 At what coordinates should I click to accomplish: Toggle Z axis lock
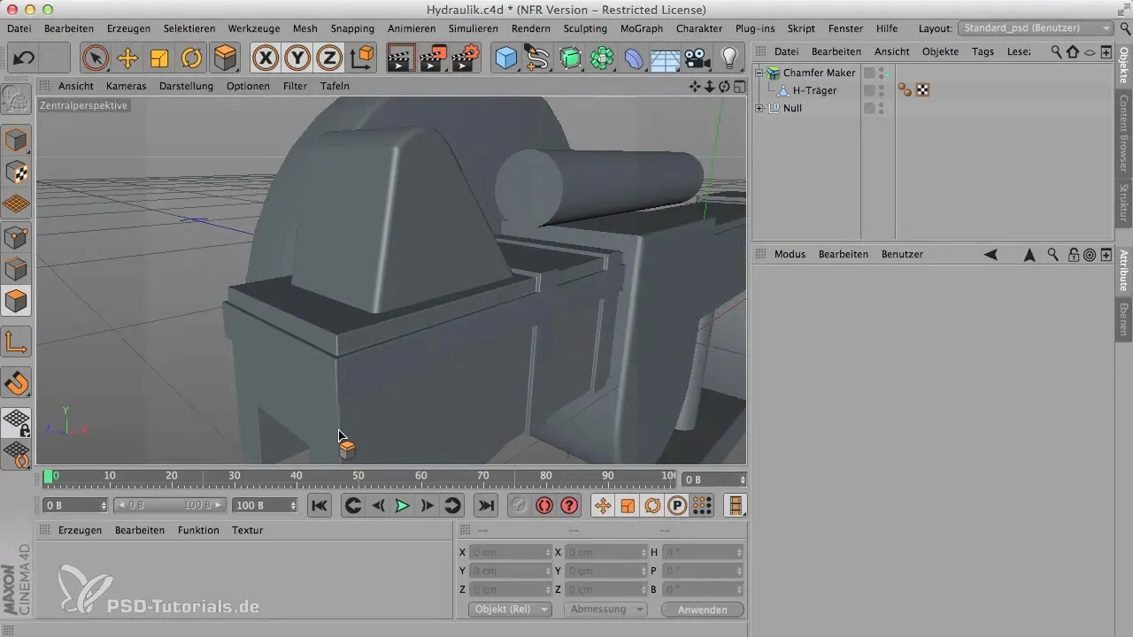click(x=329, y=58)
